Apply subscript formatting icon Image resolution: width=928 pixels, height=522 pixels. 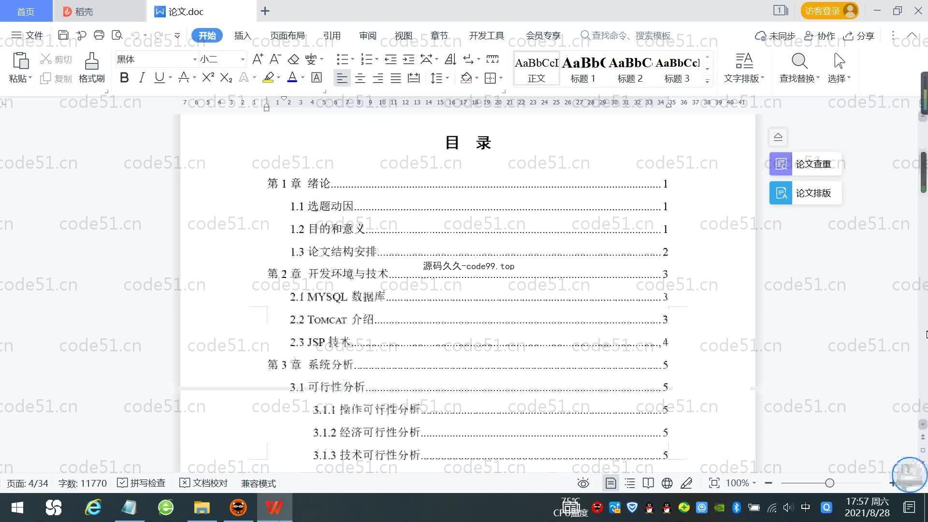click(x=226, y=78)
